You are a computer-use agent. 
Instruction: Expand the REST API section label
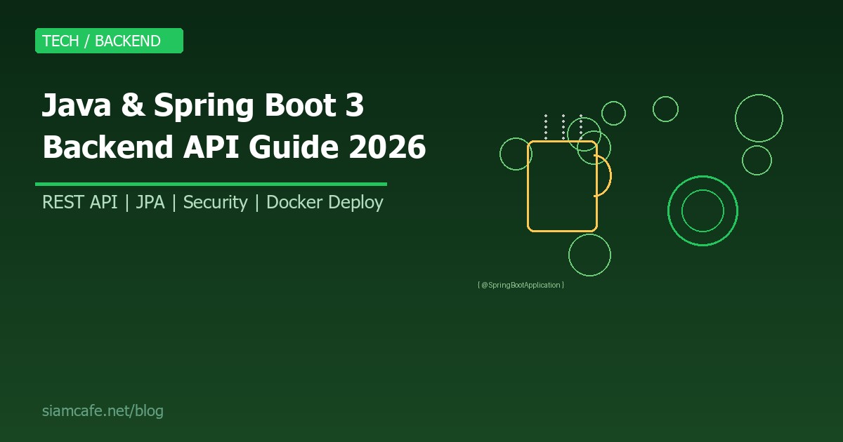point(79,203)
